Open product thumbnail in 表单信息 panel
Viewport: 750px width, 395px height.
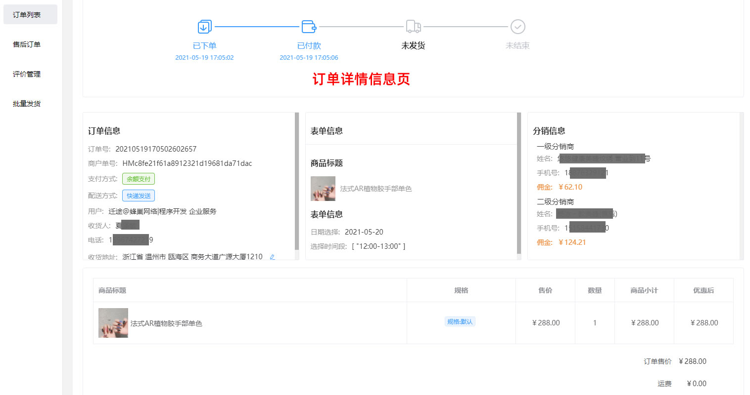323,189
